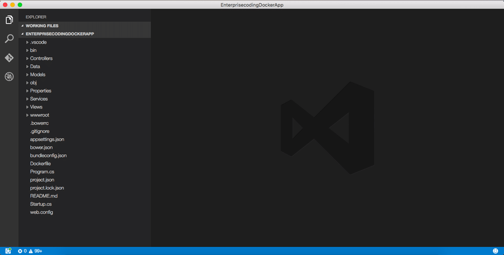The height and width of the screenshot is (255, 504).
Task: Click the warnings 99+ indicator
Action: pos(35,251)
